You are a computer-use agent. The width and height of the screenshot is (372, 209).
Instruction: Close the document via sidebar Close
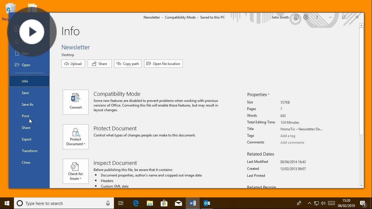tap(29, 163)
